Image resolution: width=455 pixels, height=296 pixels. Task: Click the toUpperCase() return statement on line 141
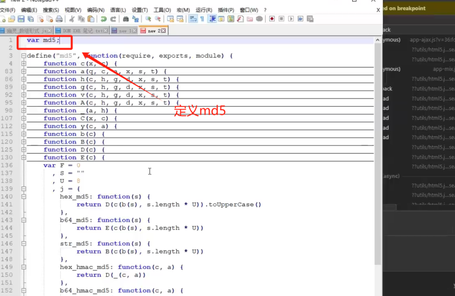click(169, 205)
